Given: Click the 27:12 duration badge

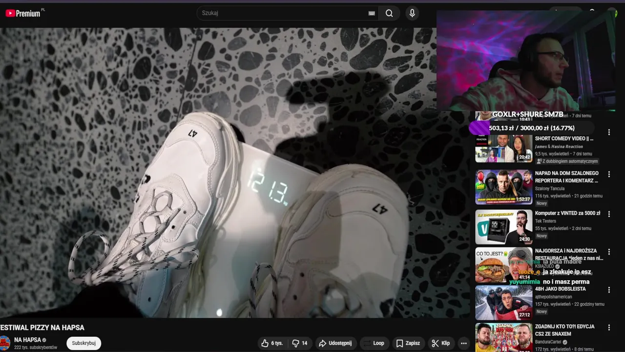Looking at the screenshot, I should coord(524,315).
